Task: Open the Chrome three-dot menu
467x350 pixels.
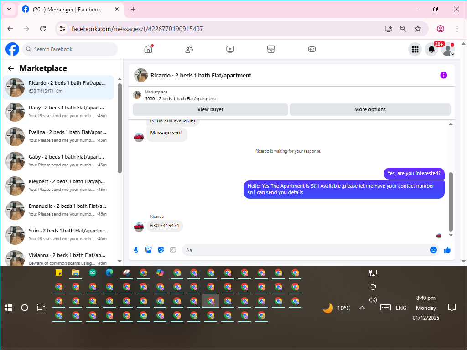Action: (457, 29)
